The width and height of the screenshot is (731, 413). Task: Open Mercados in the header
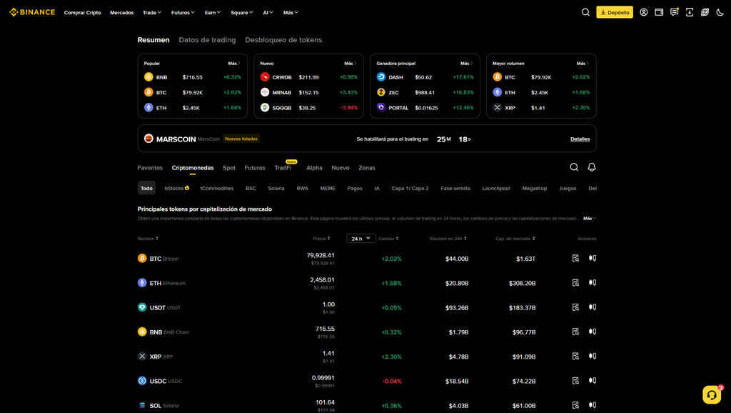coord(121,13)
